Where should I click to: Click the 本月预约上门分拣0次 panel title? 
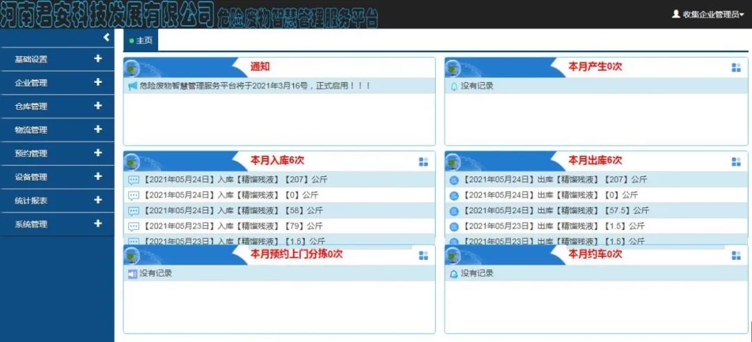297,254
